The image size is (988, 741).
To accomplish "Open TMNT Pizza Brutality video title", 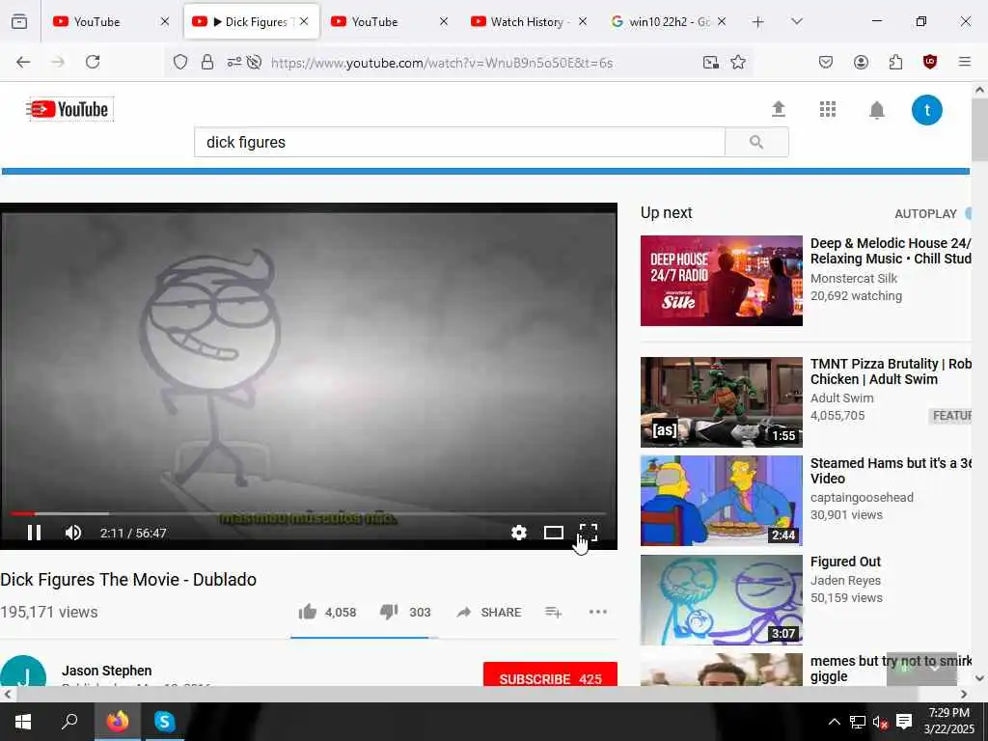I will point(891,371).
